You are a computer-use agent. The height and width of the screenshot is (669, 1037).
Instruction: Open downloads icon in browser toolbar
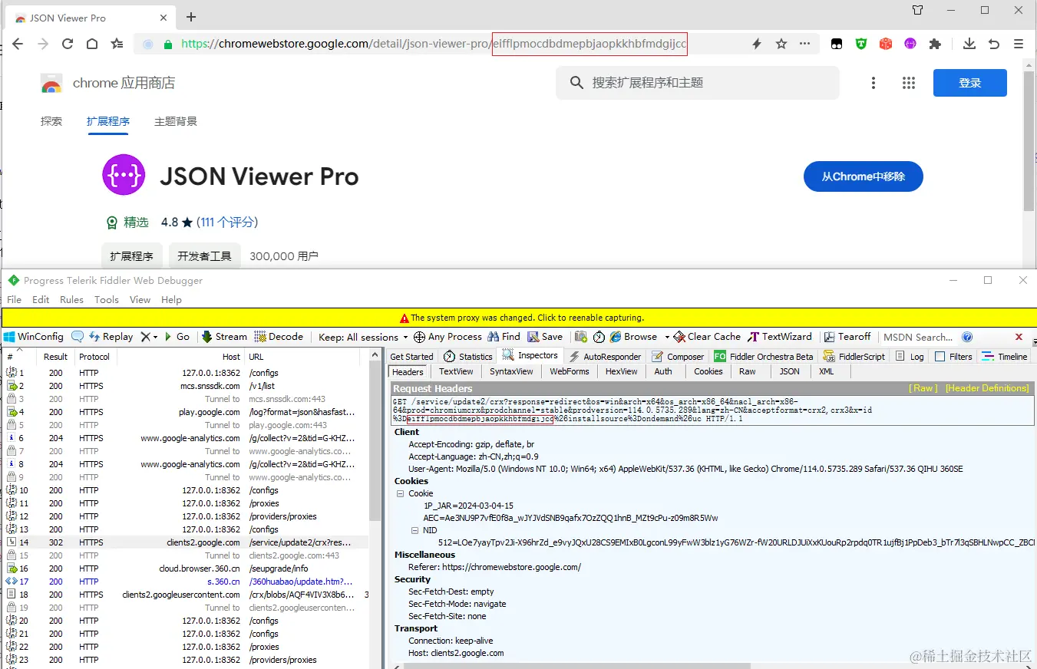coord(969,44)
